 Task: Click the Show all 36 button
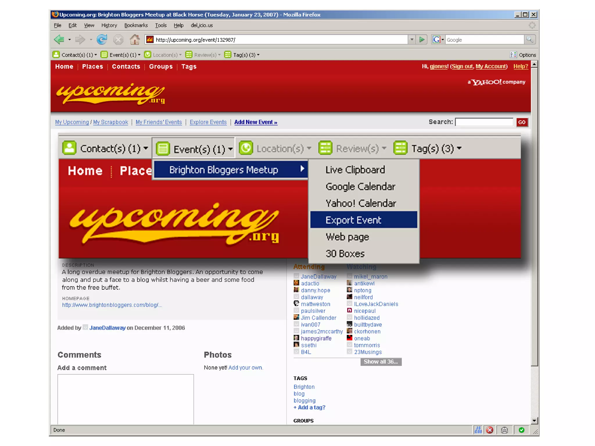tap(381, 362)
